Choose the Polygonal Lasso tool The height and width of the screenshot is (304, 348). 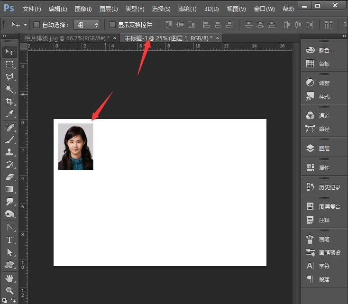9,77
